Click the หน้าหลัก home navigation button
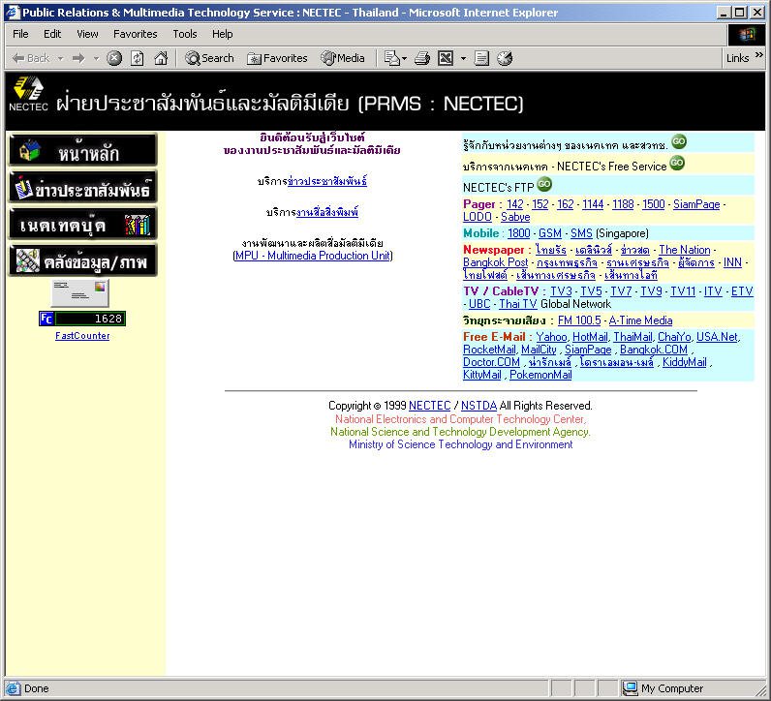Image resolution: width=771 pixels, height=701 pixels. 82,150
